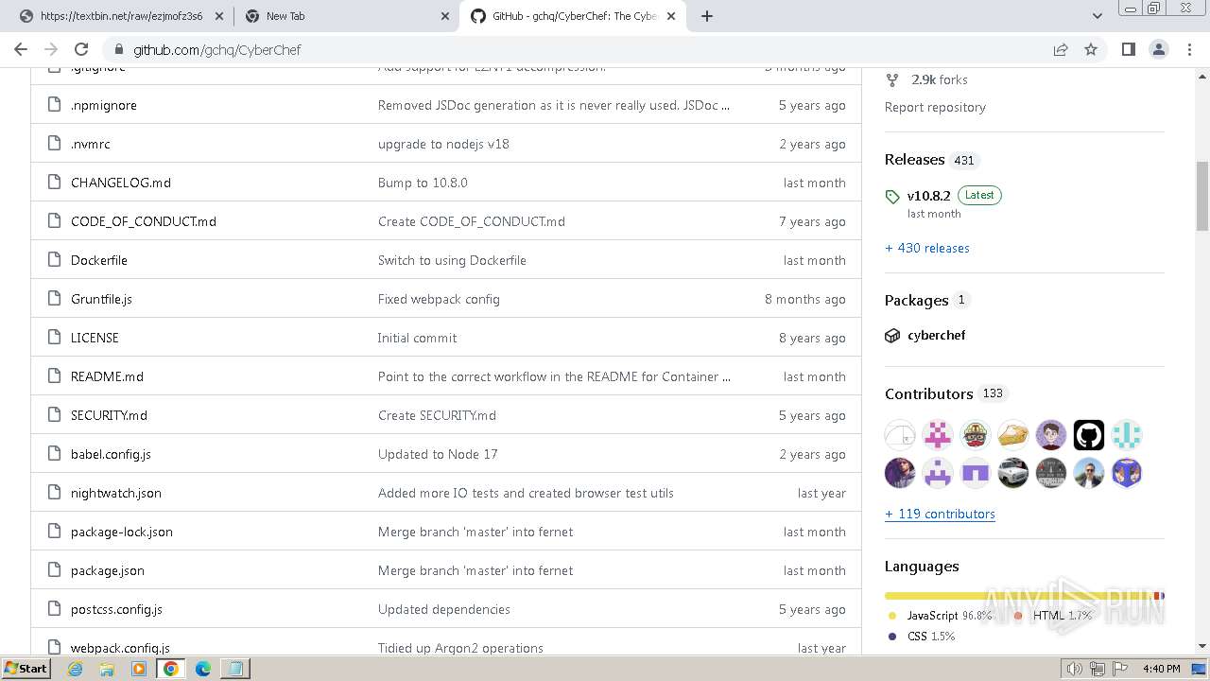Close the New Tab tab
Screen dimensions: 1210x681
(444, 16)
